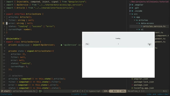The width and height of the screenshot is (170, 96).
Task: Collapse the data-access folder chevron
Action: pos(137,23)
